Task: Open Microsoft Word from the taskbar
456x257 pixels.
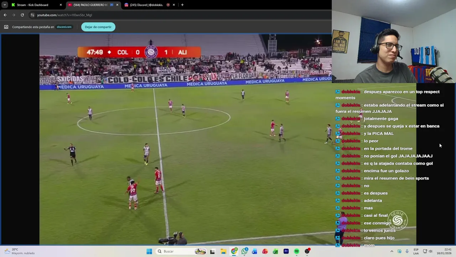Action: click(255, 251)
